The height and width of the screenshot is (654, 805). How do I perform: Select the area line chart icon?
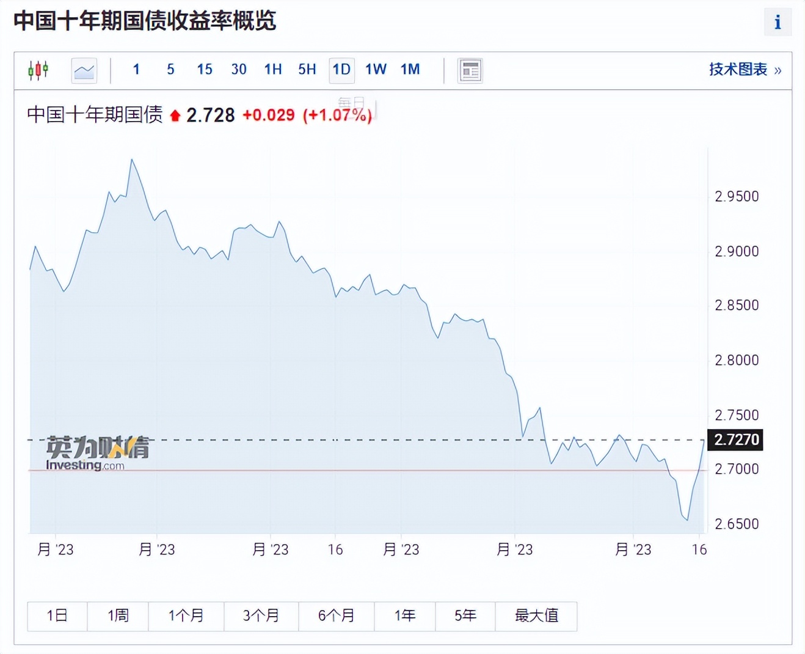pos(84,70)
